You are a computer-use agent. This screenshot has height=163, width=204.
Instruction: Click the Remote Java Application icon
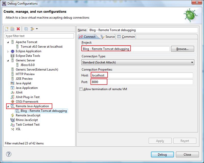tap(12, 106)
